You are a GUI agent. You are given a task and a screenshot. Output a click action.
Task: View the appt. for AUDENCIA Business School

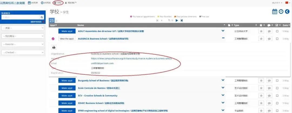tap(67, 39)
